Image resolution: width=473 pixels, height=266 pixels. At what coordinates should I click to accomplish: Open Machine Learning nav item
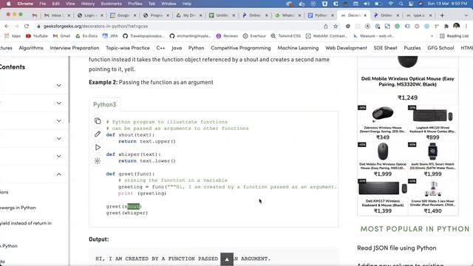pos(298,48)
